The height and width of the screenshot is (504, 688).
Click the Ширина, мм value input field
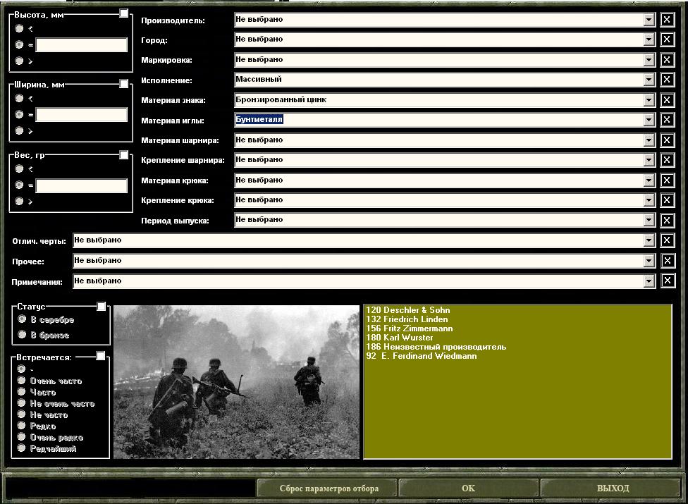[82, 115]
